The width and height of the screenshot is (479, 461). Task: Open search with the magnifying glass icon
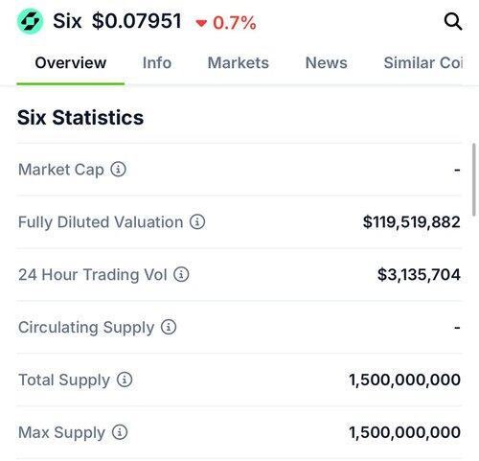(x=453, y=22)
